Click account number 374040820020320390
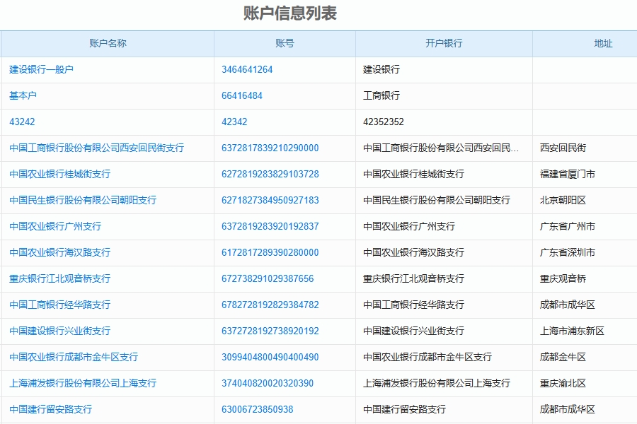637x424 pixels. click(268, 383)
